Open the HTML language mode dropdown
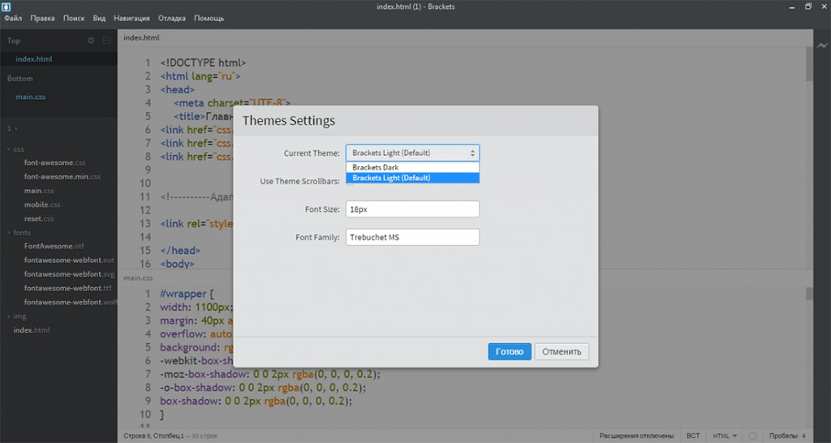Screen dimensions: 831x443 pos(725,437)
